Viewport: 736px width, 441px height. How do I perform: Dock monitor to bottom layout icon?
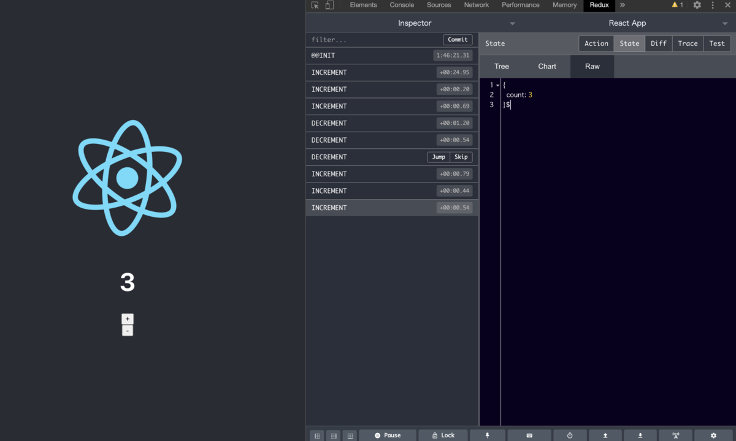[350, 435]
